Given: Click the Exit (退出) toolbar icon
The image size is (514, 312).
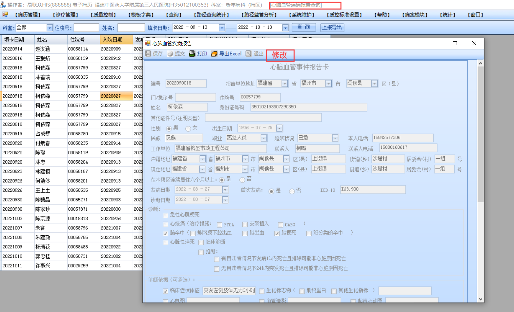Looking at the screenshot, I should pos(249,54).
